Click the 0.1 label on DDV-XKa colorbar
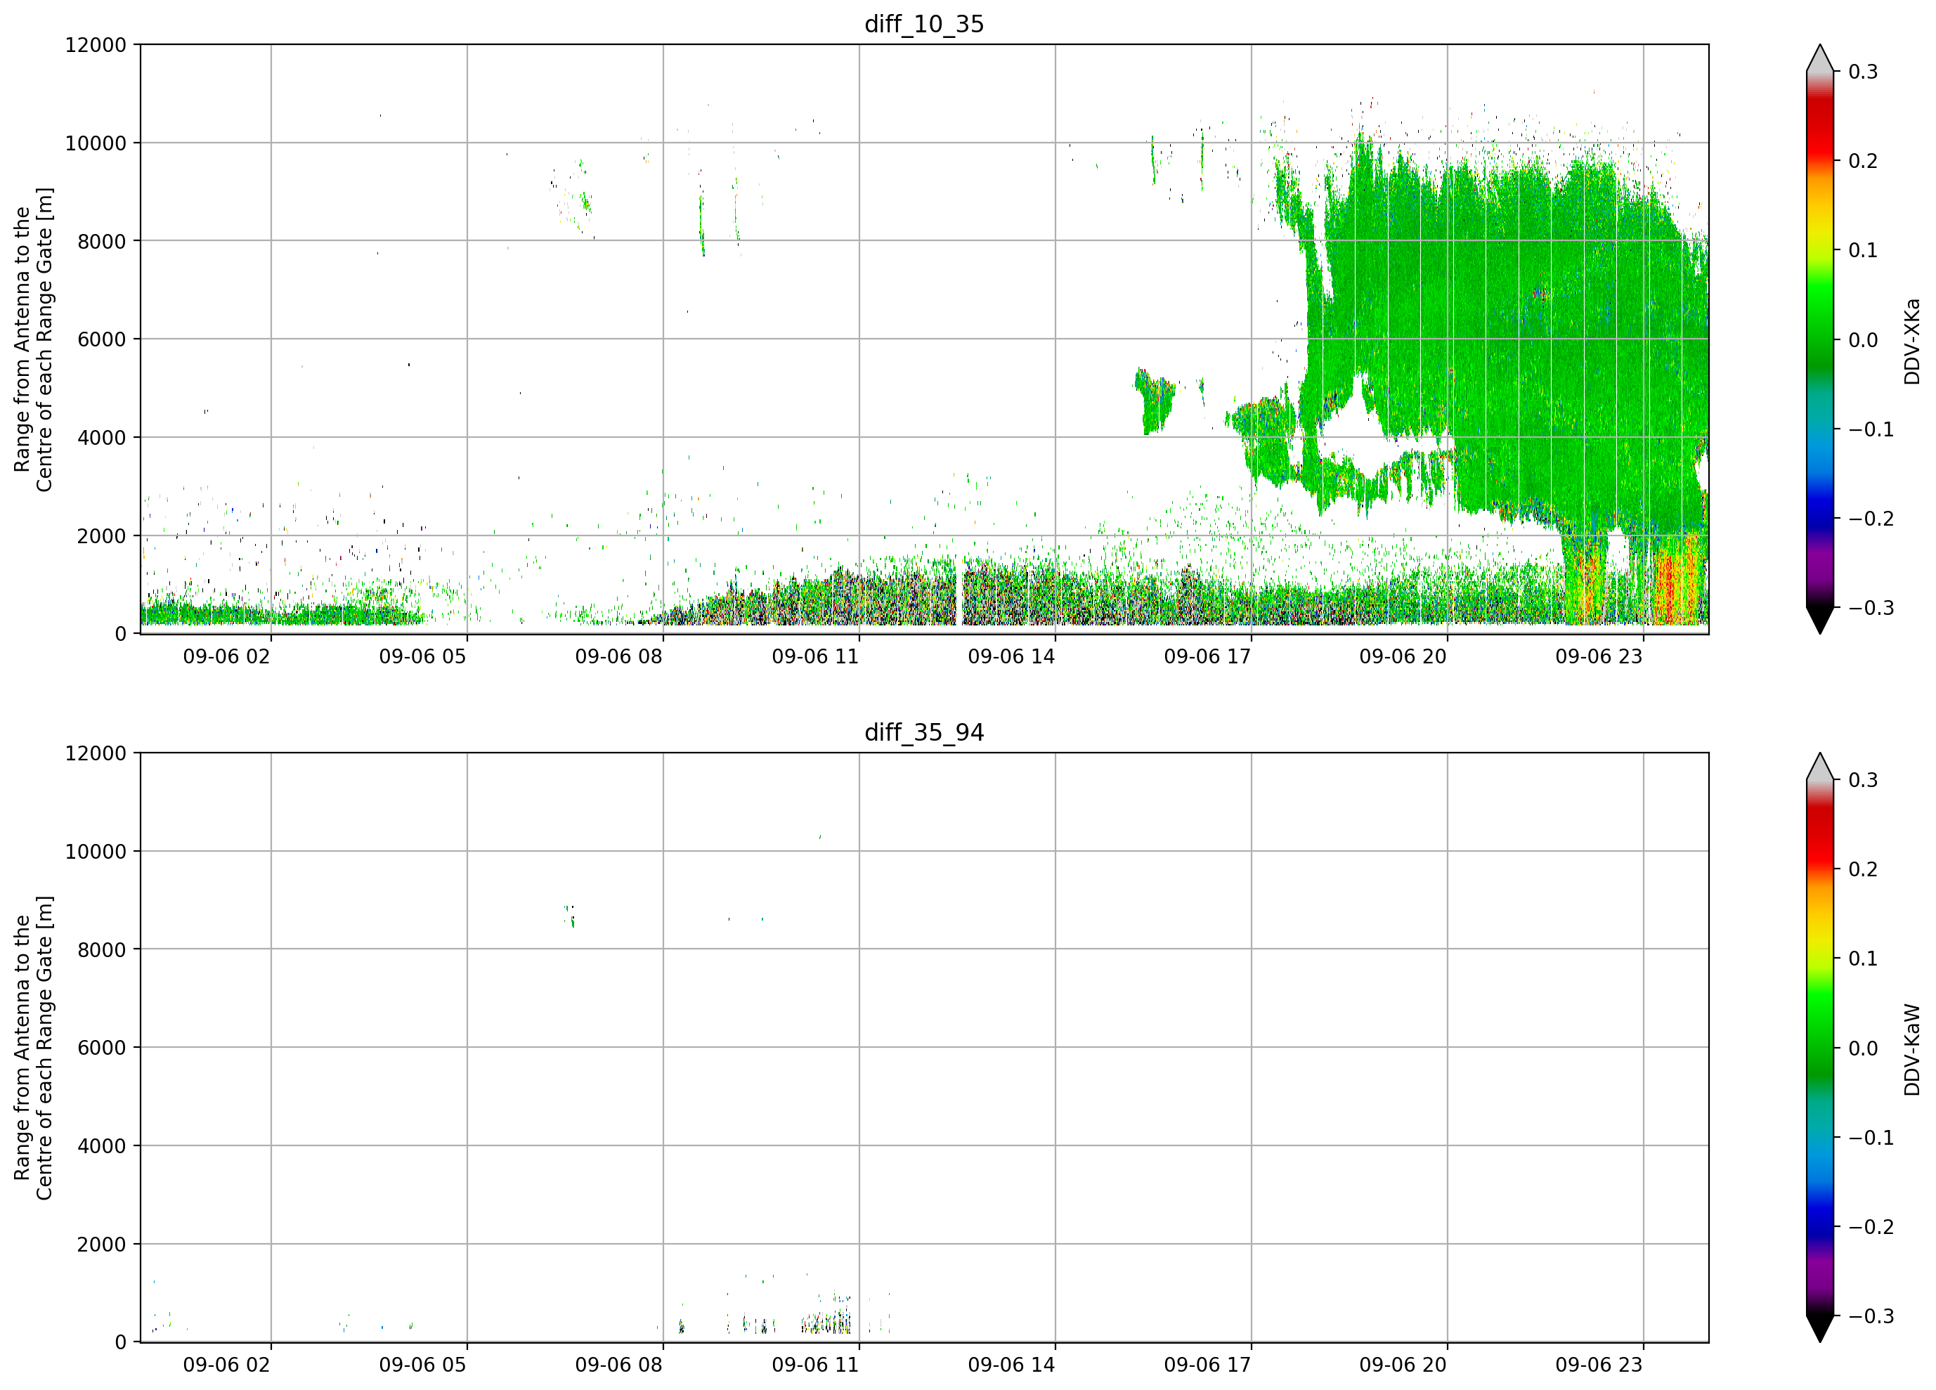 pos(1864,251)
